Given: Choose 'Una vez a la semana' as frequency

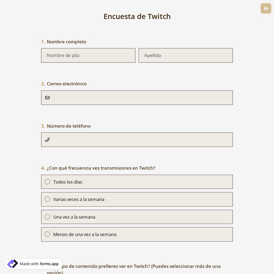Looking at the screenshot, I should (47, 217).
